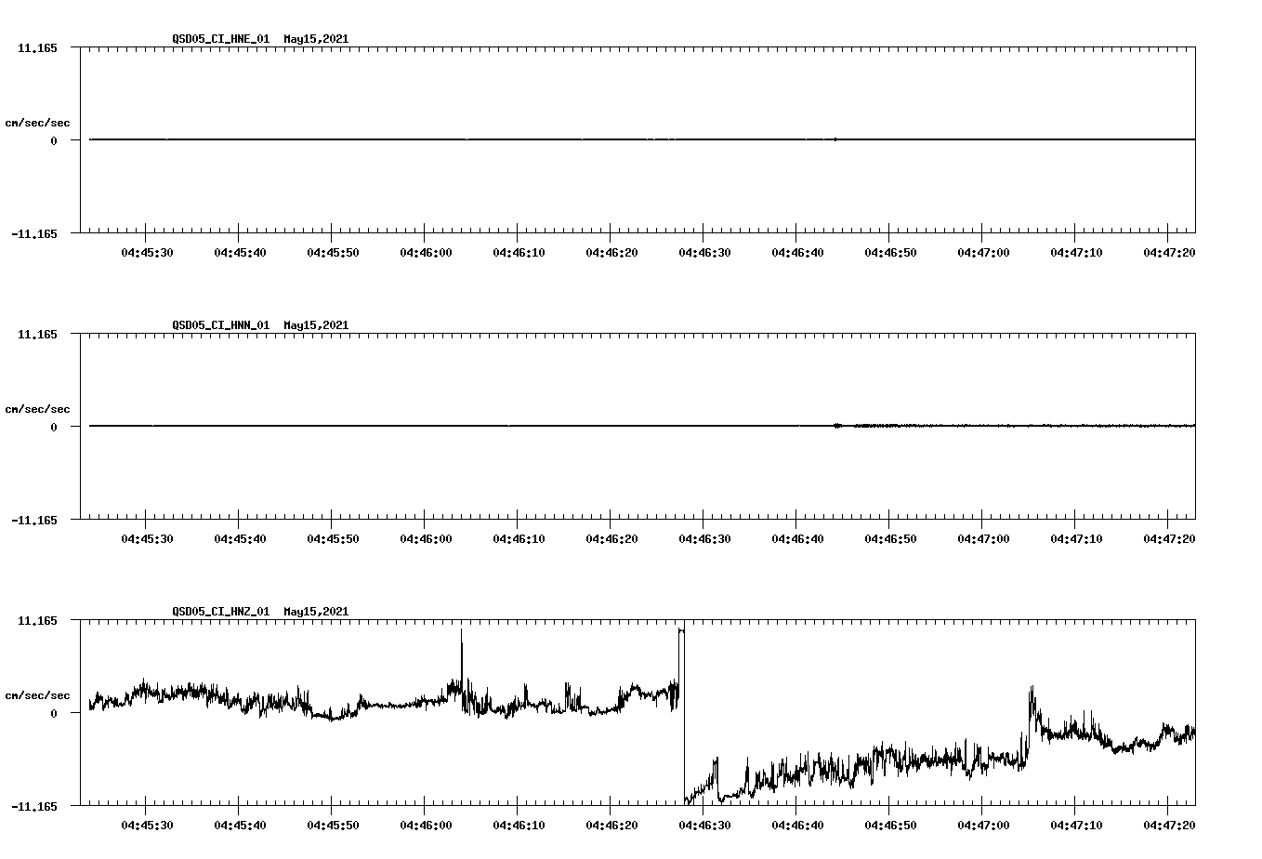This screenshot has height=859, width=1262.
Task: Click the 0 axis value on HNZ plot
Action: [x=54, y=713]
